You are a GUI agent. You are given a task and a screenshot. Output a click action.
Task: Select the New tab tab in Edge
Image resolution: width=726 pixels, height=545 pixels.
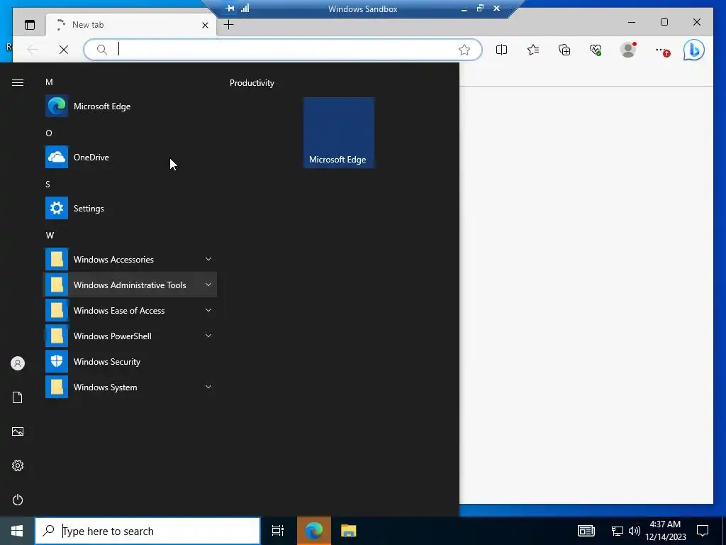[x=130, y=25]
